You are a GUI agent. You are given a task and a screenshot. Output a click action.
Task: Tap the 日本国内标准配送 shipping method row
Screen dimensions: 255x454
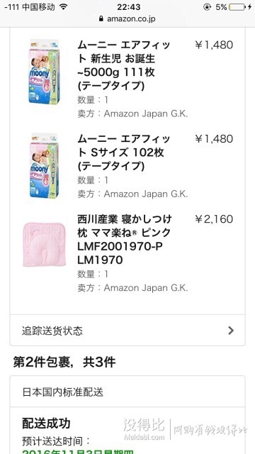coord(127,392)
